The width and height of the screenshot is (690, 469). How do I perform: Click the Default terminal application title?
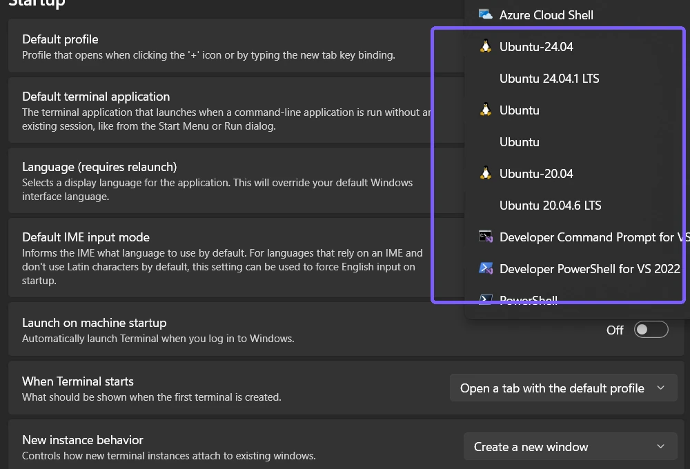click(96, 97)
